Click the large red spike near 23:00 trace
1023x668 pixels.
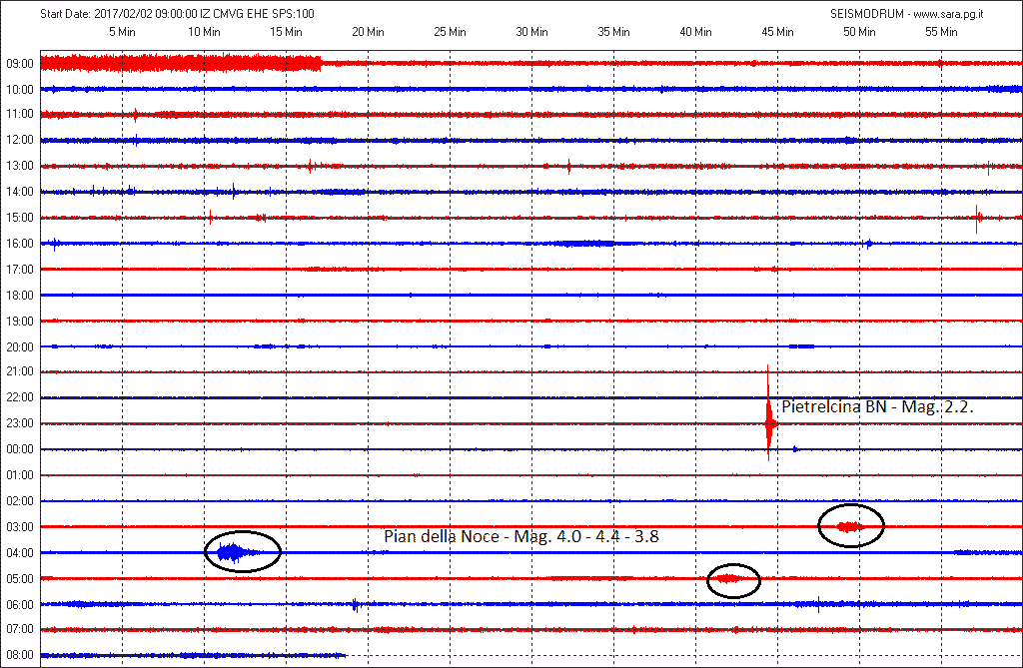[769, 413]
